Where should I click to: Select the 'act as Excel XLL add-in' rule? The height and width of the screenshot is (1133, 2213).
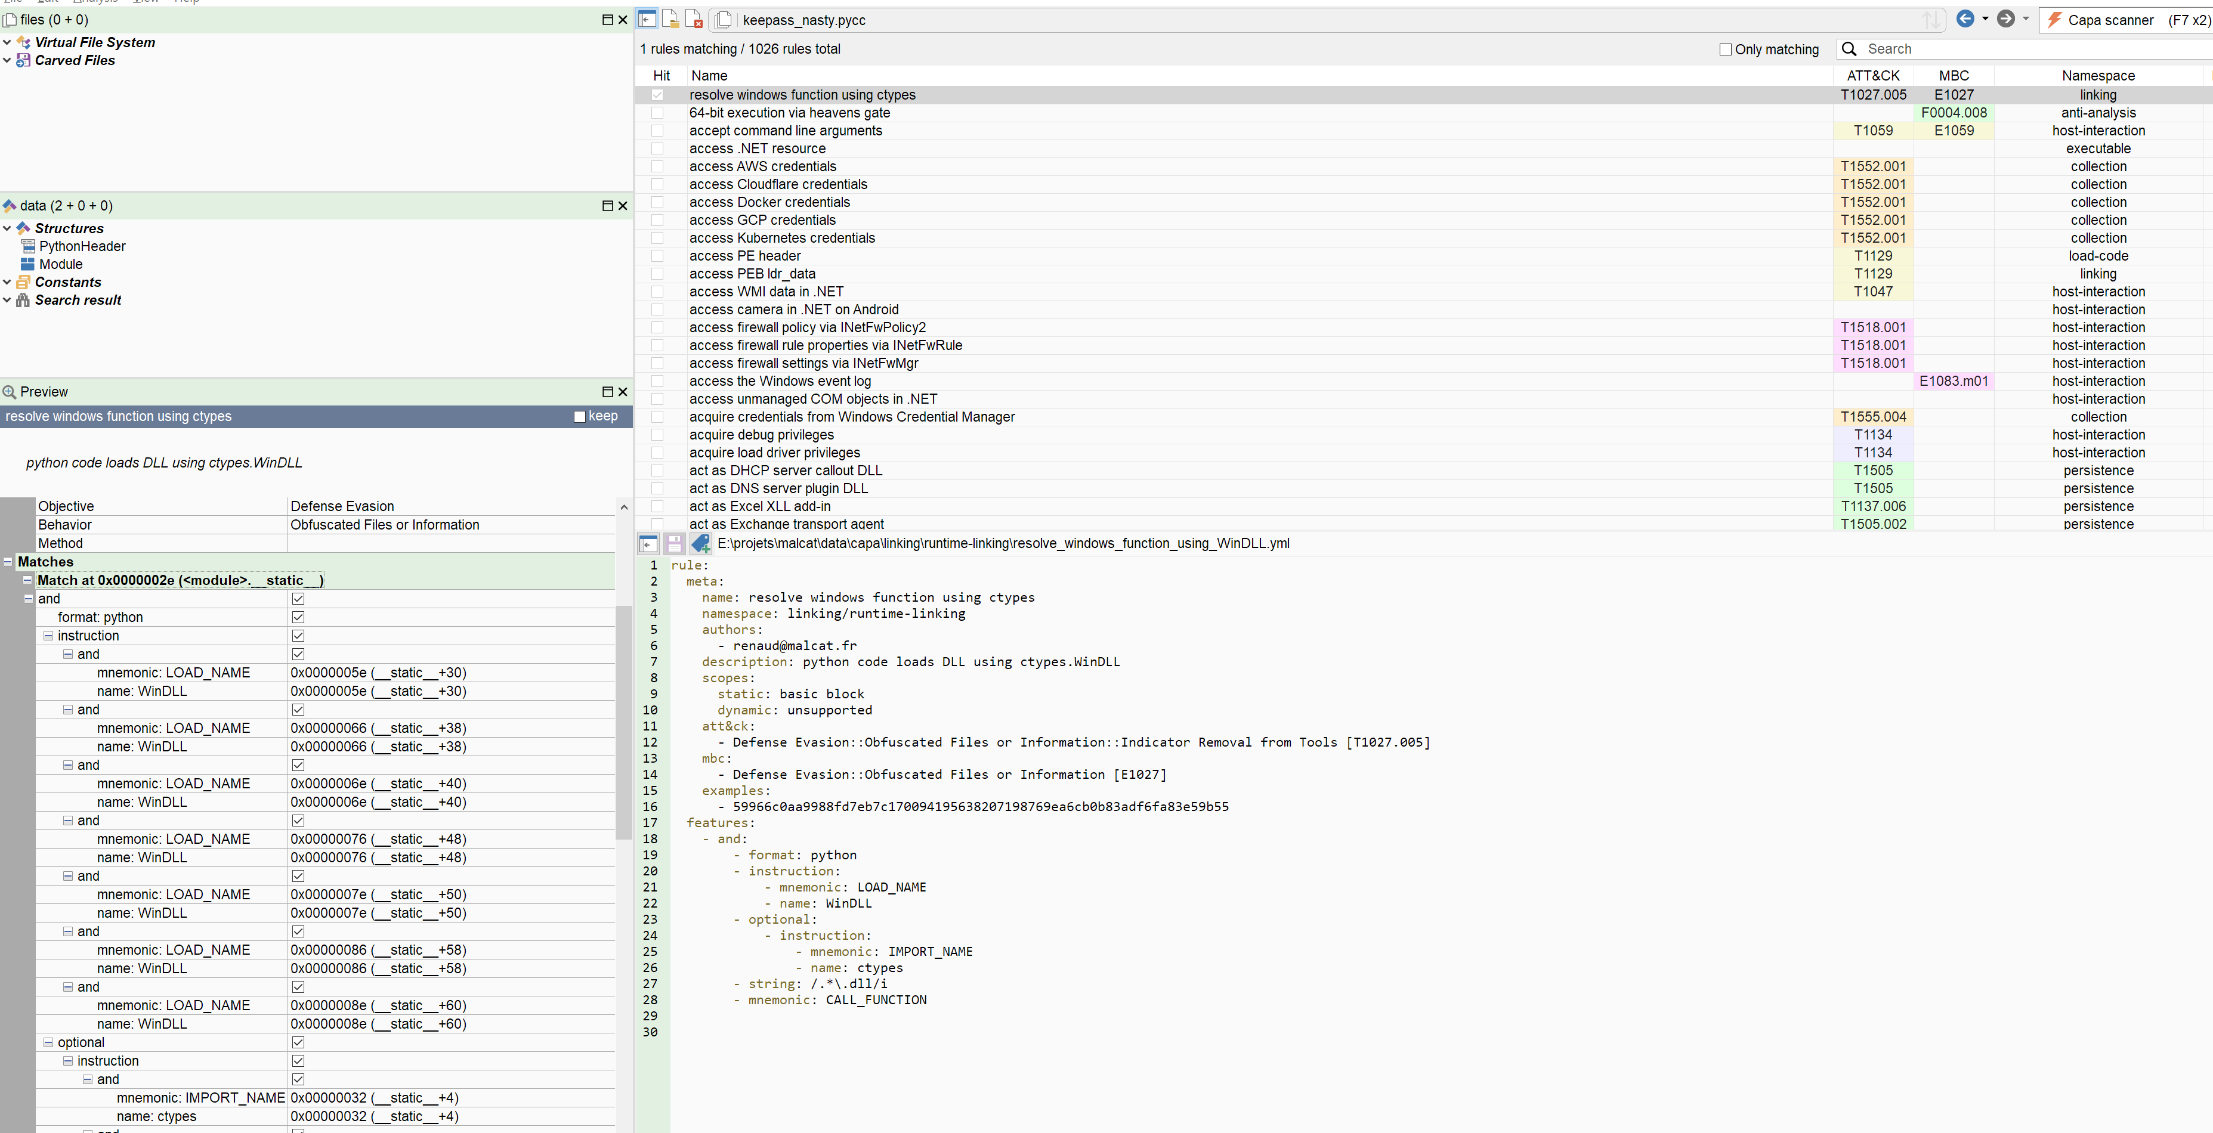1424,506
